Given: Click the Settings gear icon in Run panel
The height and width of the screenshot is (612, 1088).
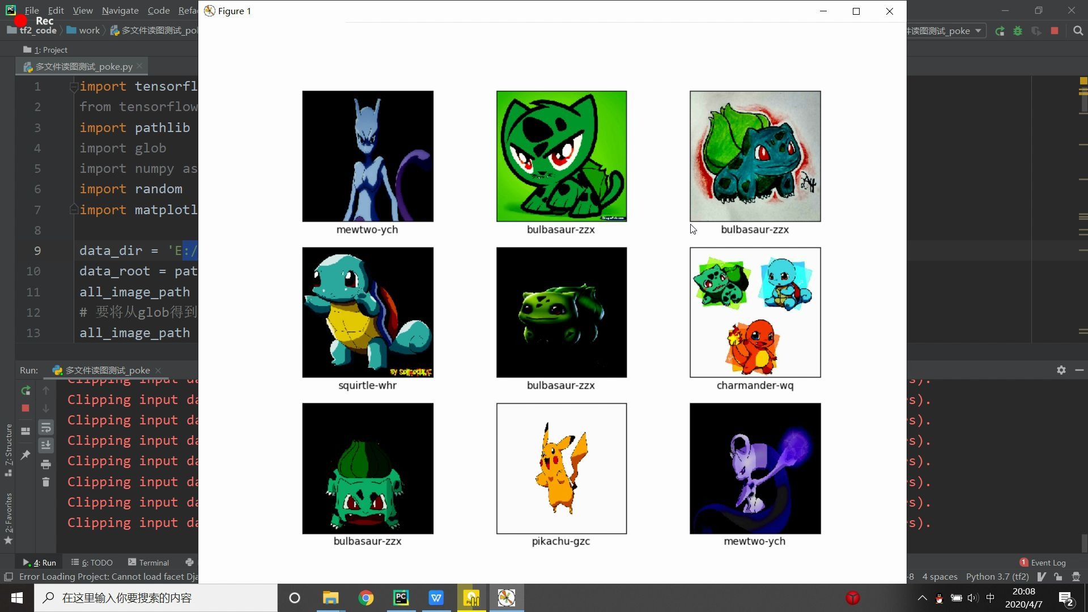Looking at the screenshot, I should click(x=1062, y=370).
